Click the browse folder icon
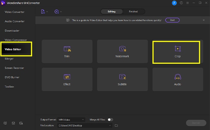The height and width of the screenshot is (130, 210). (116, 125)
